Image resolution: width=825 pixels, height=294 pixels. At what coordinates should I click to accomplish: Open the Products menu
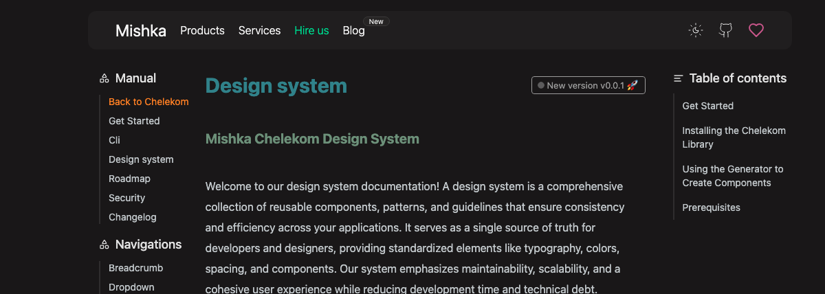click(x=202, y=30)
